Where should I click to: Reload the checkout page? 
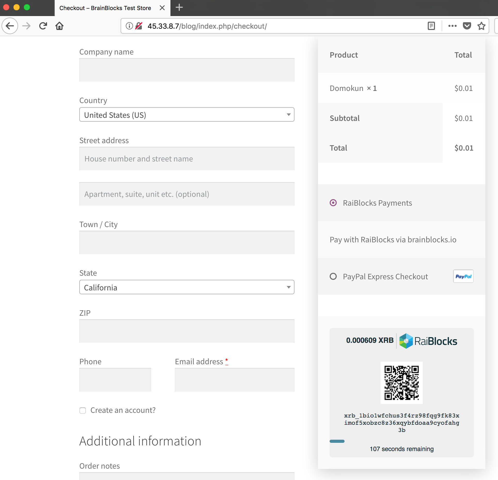[43, 26]
